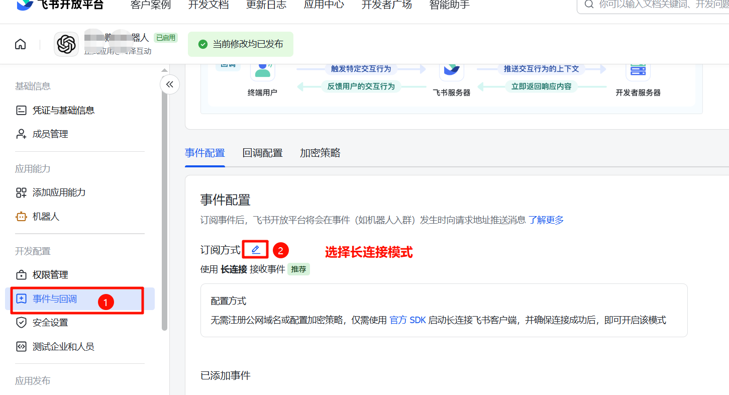
Task: Click the 应用发布 section header
Action: click(33, 381)
